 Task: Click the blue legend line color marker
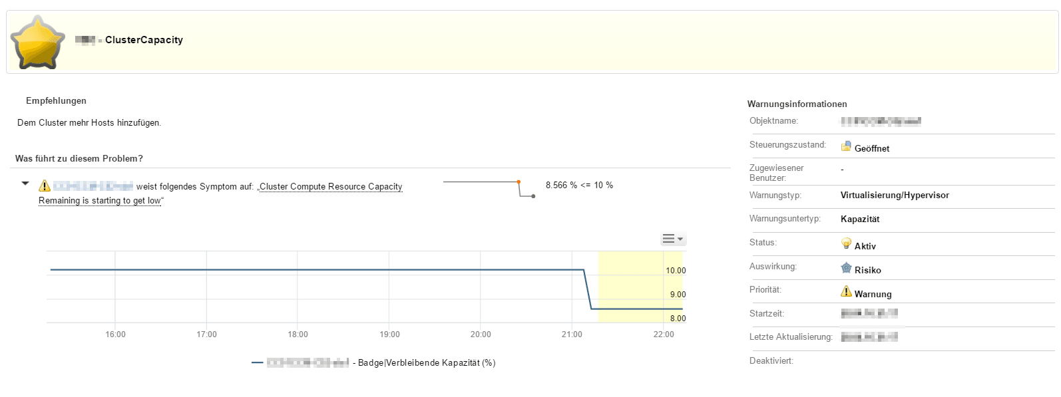258,363
